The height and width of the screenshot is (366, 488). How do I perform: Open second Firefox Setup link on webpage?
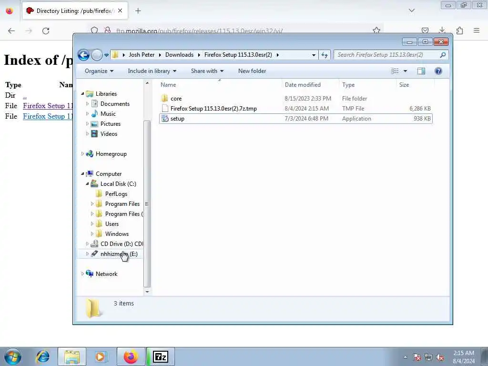[48, 116]
